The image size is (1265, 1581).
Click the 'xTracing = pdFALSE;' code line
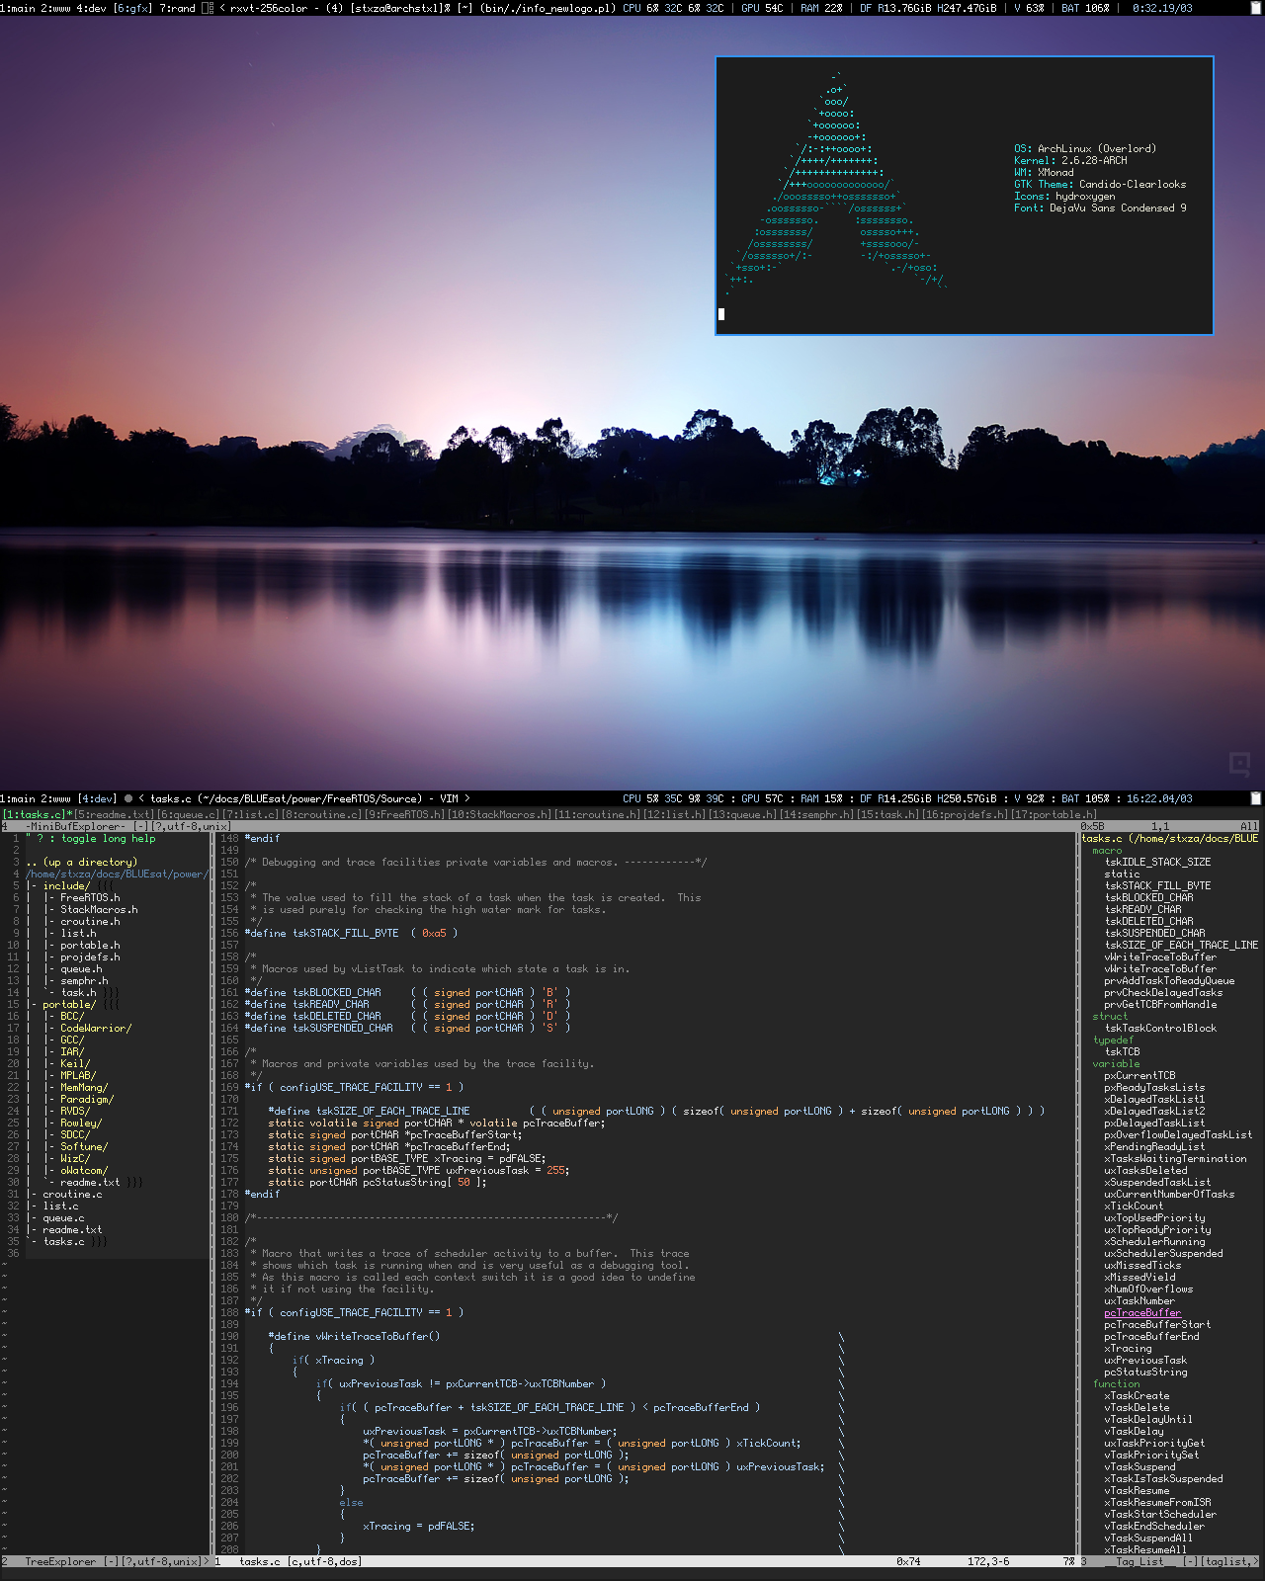[x=419, y=1527]
